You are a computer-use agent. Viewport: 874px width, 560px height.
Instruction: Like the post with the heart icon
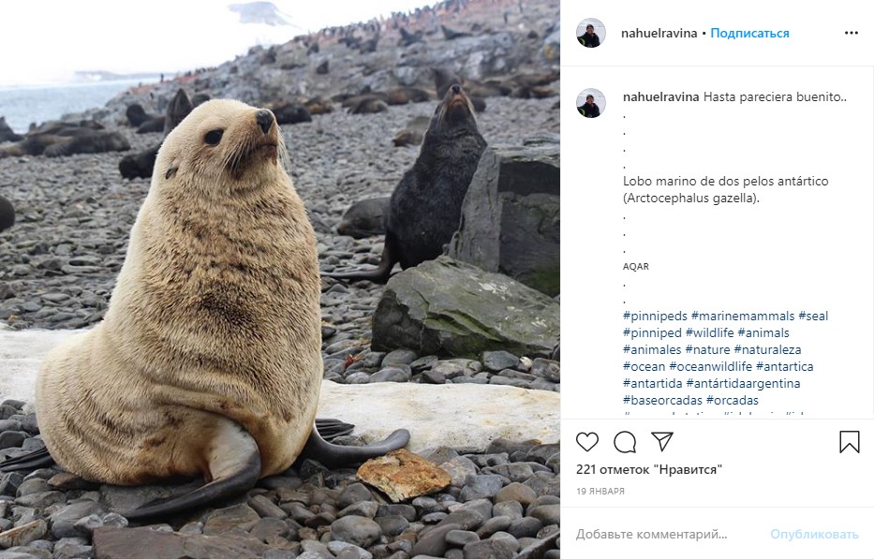coord(587,442)
